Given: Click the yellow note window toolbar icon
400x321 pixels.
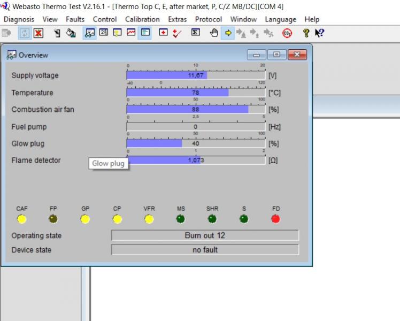Looking at the screenshot, I should tap(117, 33).
